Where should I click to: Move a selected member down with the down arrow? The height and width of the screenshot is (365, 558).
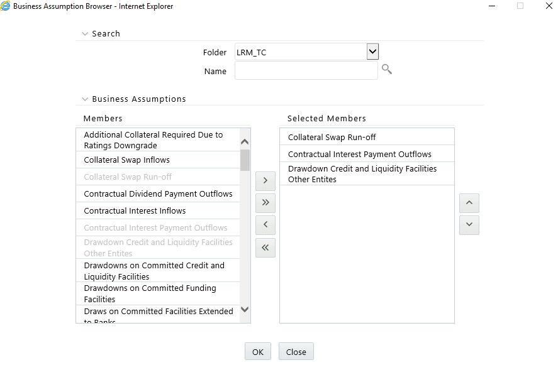coord(469,225)
